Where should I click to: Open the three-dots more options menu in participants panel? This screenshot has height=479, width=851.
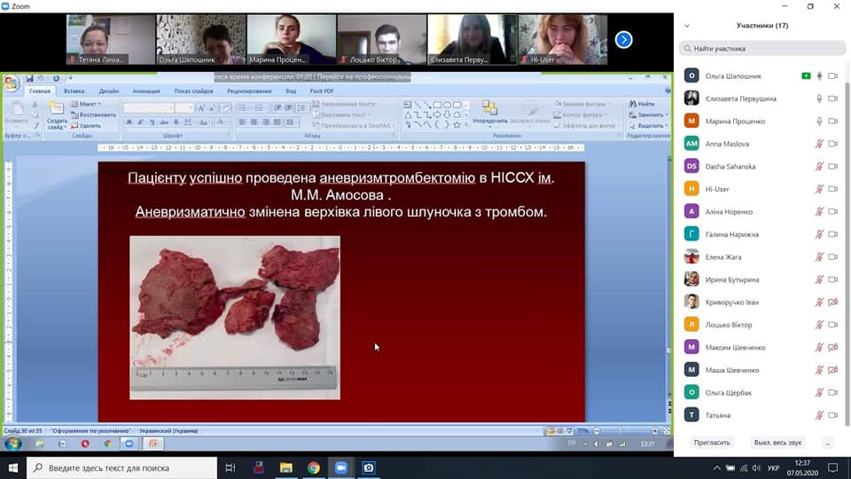pos(827,442)
